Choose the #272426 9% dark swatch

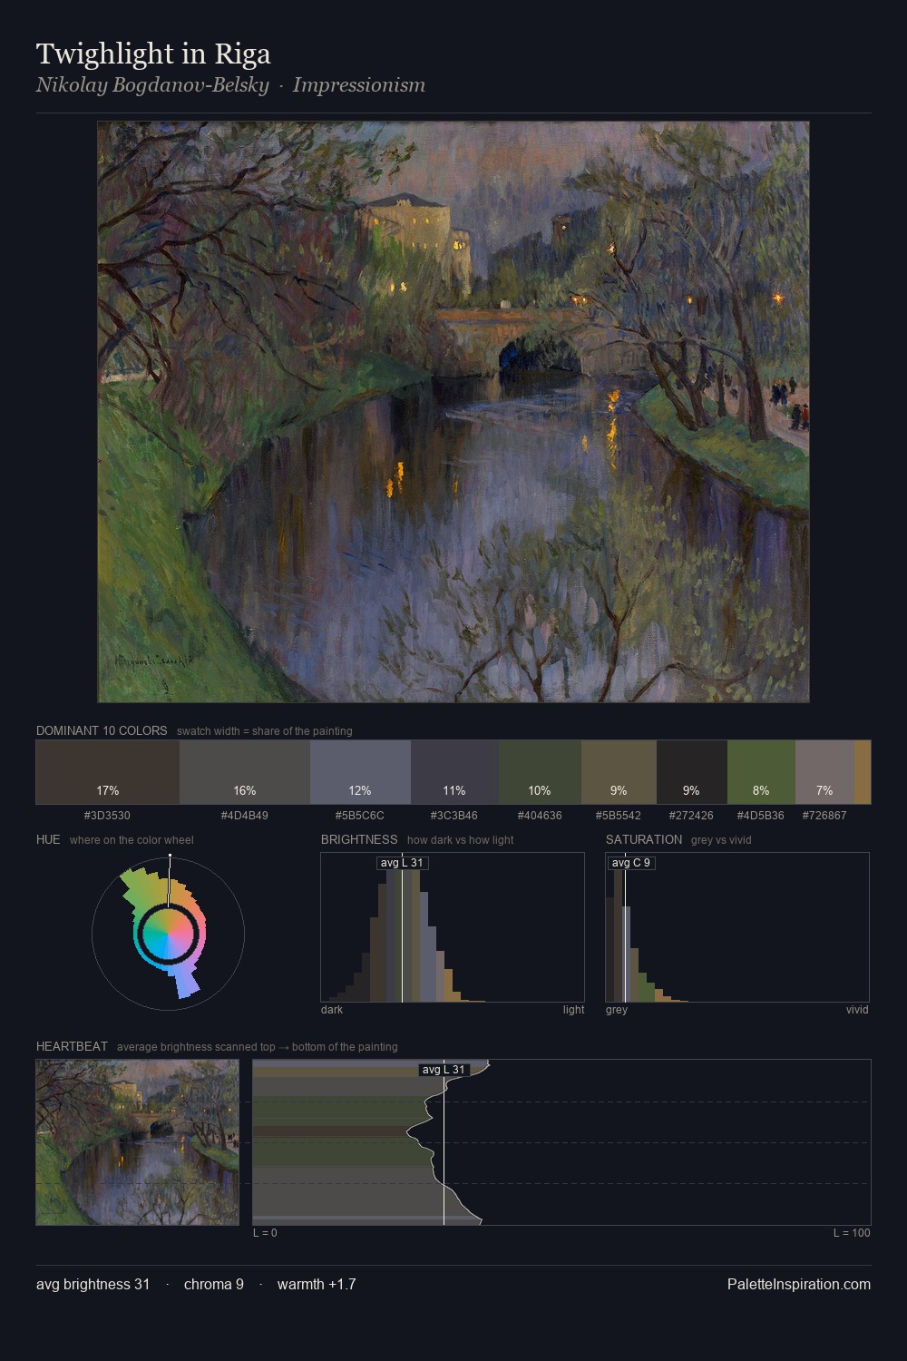[691, 772]
